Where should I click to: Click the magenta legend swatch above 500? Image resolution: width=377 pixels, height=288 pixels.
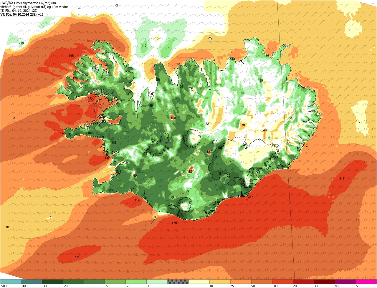tap(366, 282)
